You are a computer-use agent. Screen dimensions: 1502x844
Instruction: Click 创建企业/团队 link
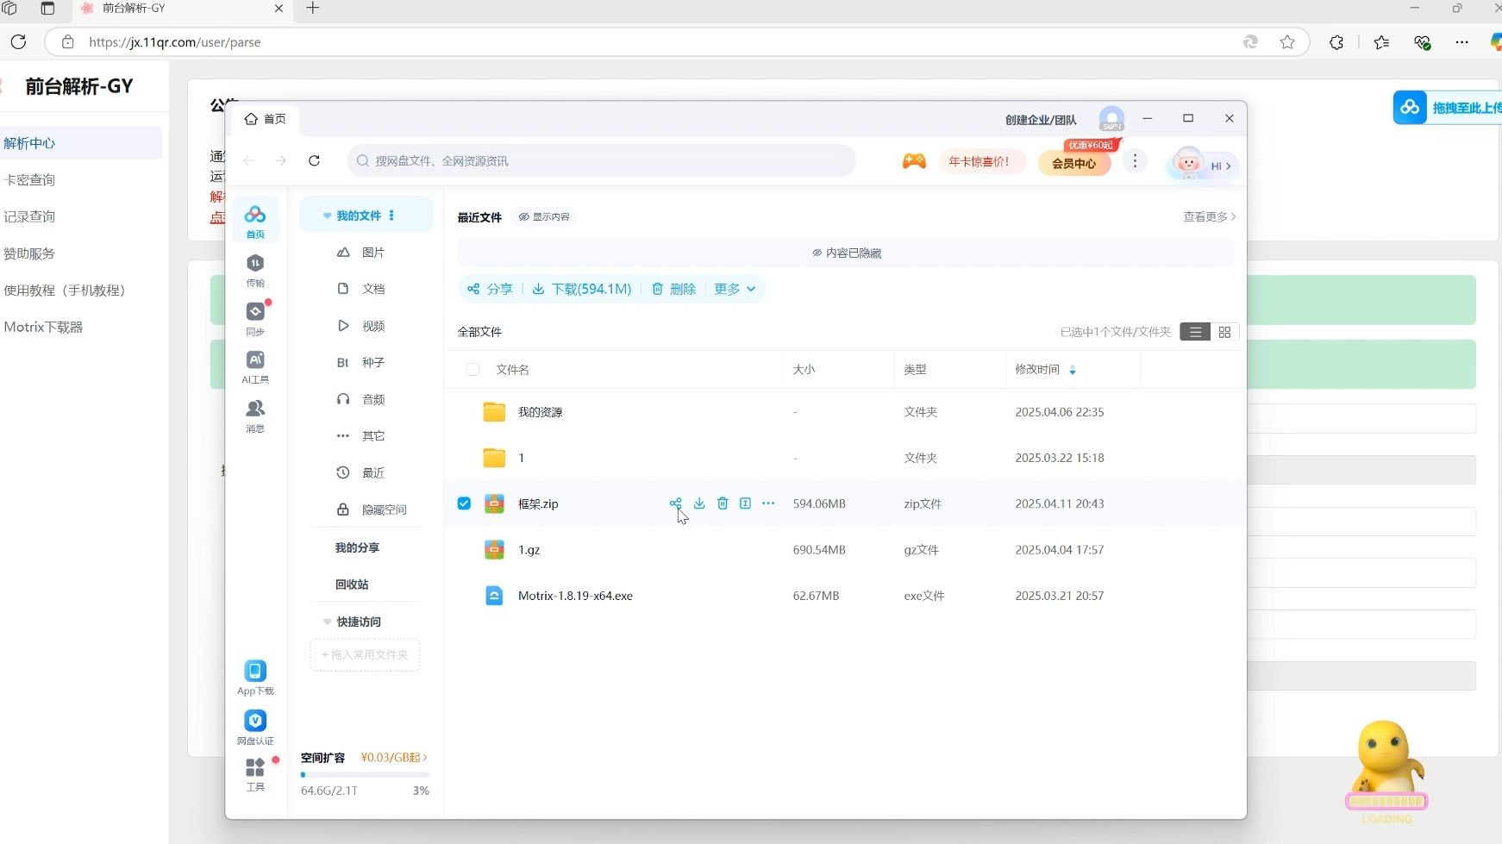(x=1041, y=120)
